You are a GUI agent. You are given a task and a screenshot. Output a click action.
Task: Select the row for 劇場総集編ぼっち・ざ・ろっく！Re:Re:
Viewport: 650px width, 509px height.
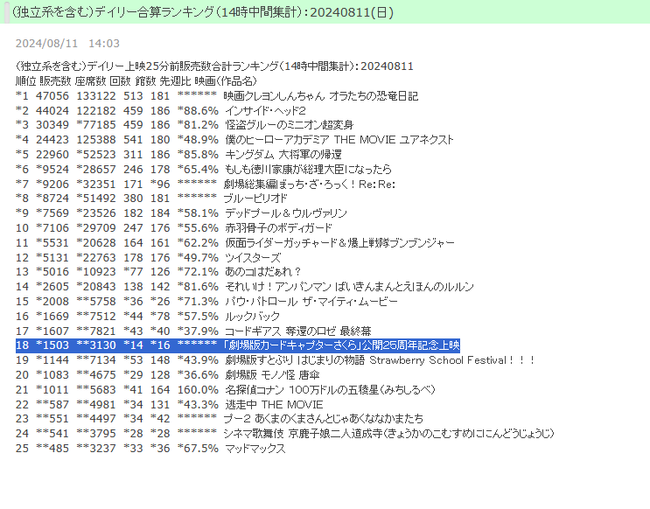206,184
